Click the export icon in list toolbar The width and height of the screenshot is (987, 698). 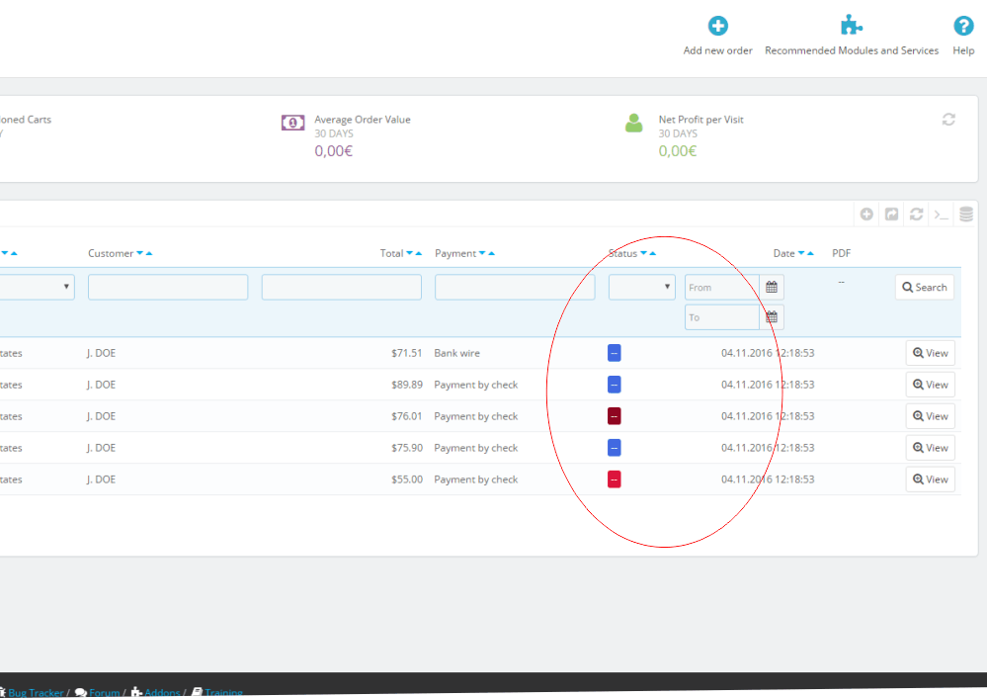pos(891,215)
